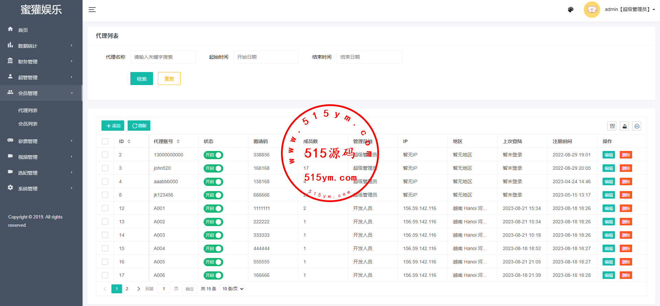
Task: Select 首页 in the sidebar
Action: point(23,30)
